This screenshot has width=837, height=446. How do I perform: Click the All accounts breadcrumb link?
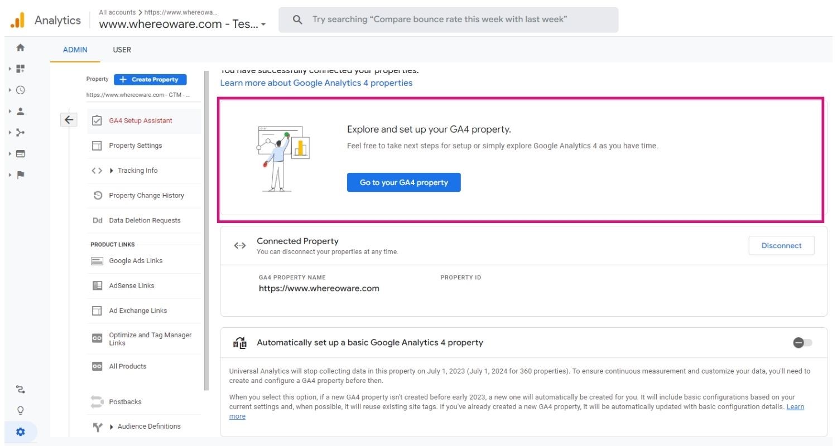click(x=117, y=12)
